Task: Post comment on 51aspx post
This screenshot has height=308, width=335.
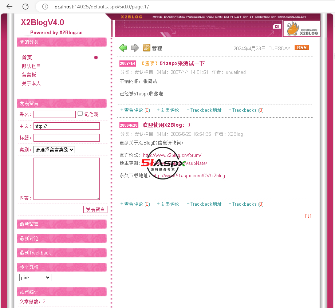Action: [x=168, y=110]
